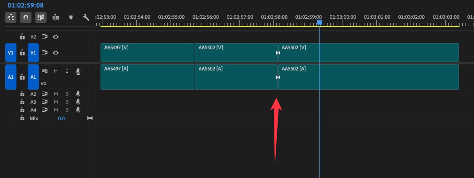This screenshot has width=474, height=178.
Task: Toggle Mix track lock
Action: 22,118
